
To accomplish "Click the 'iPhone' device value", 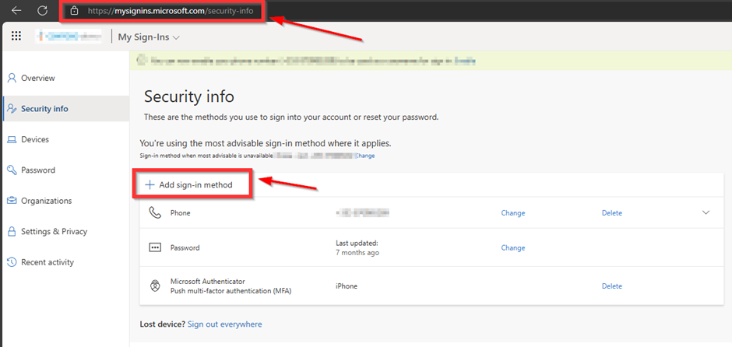I will pos(347,286).
